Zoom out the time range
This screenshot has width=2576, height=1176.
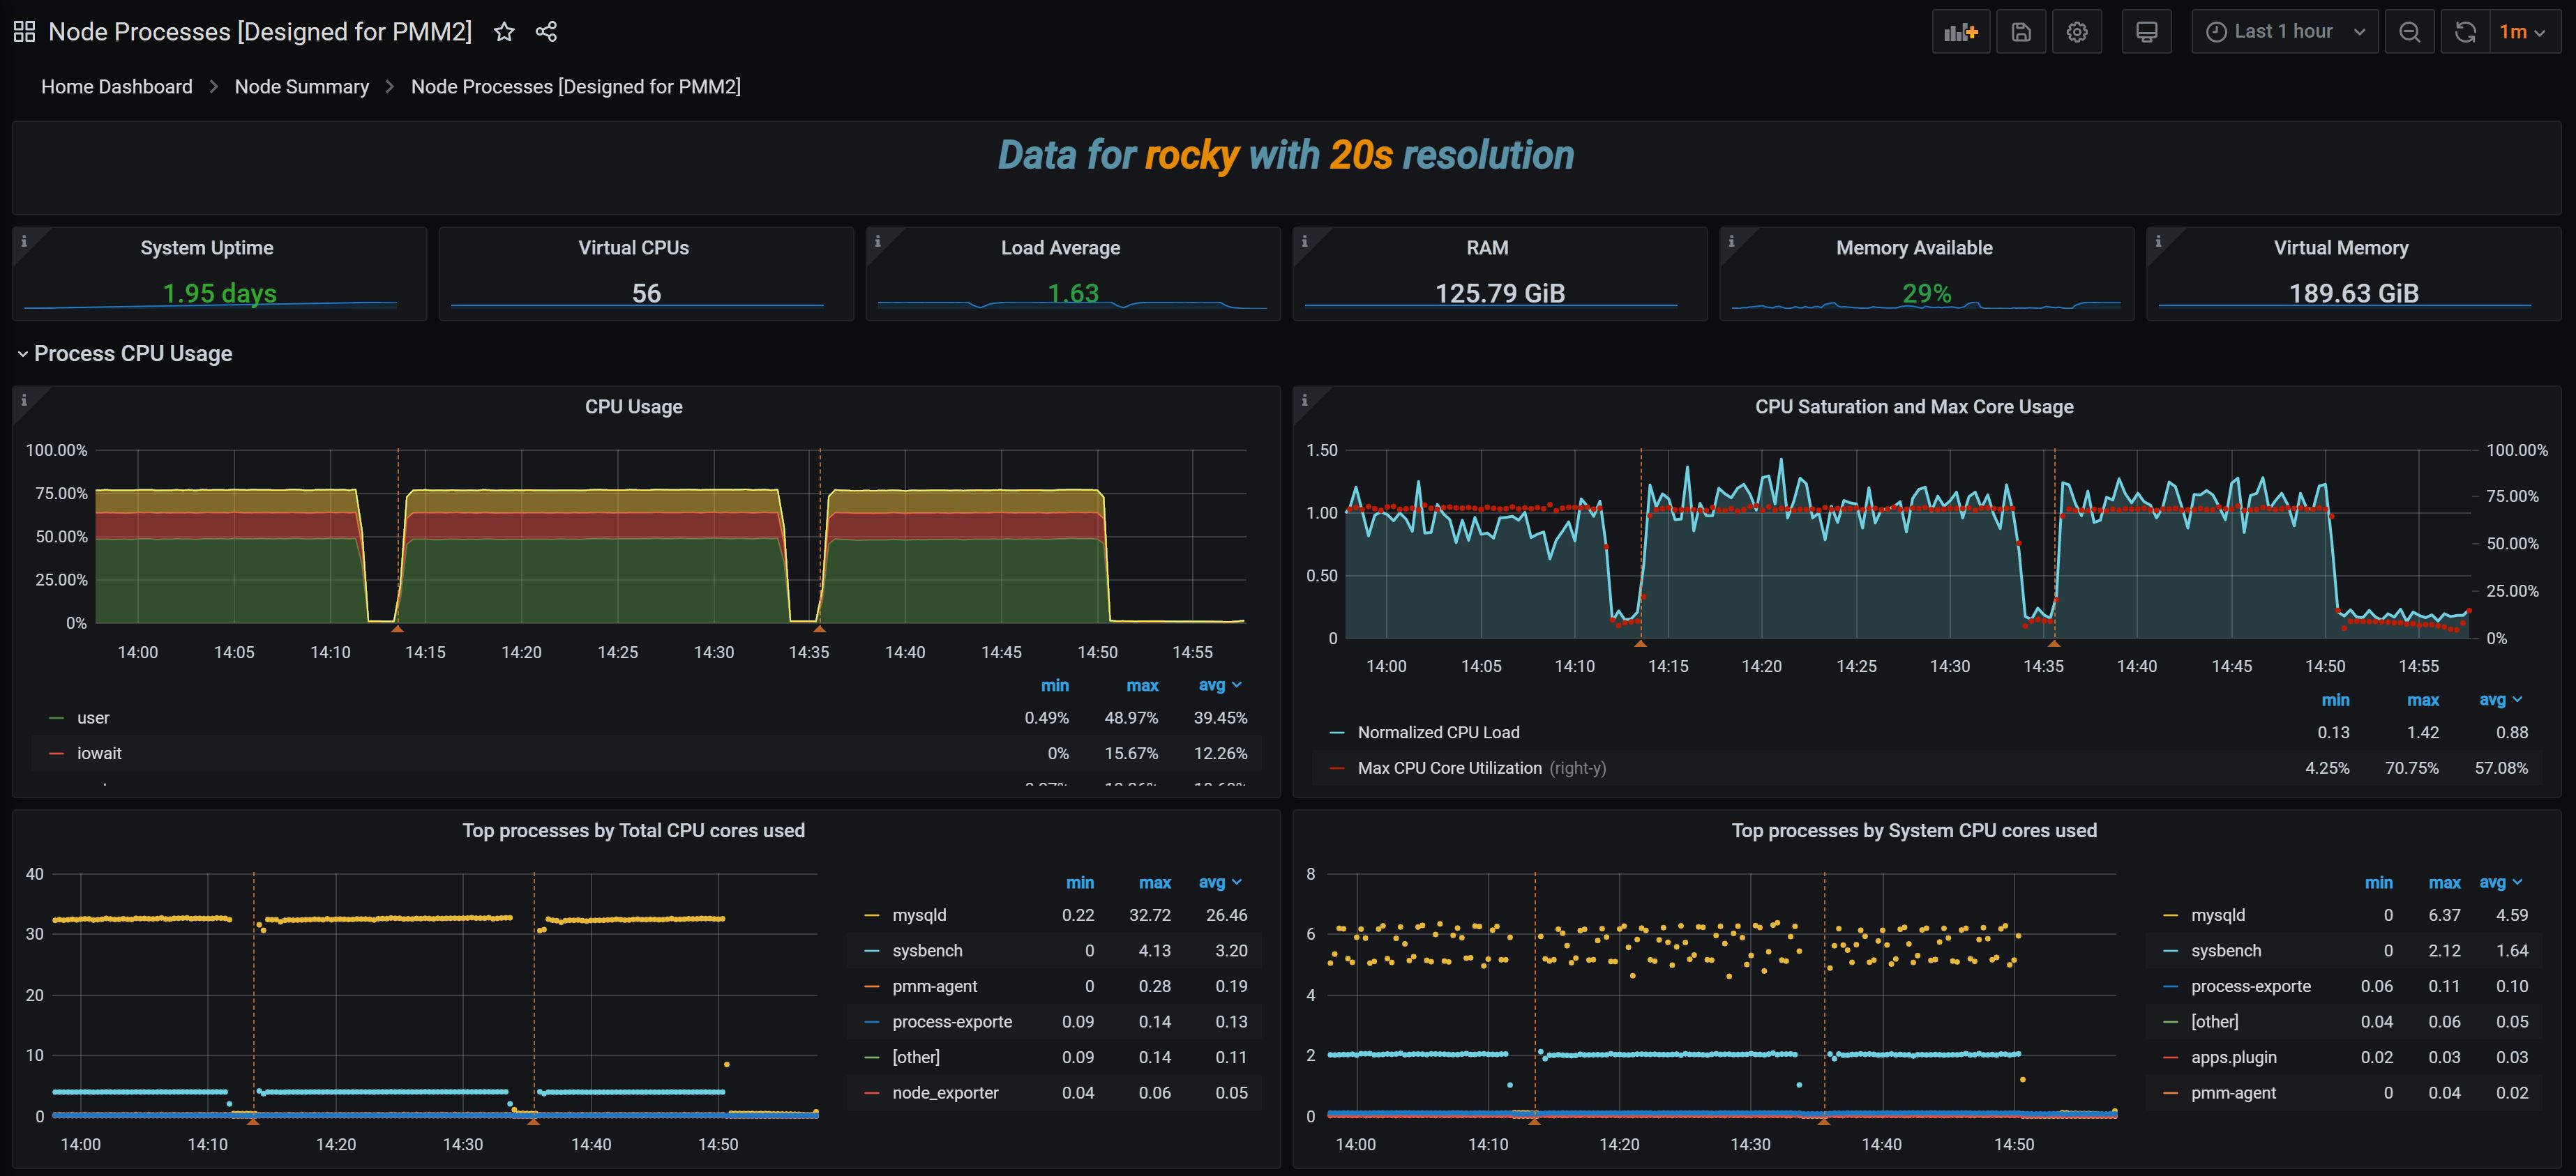click(x=2409, y=32)
